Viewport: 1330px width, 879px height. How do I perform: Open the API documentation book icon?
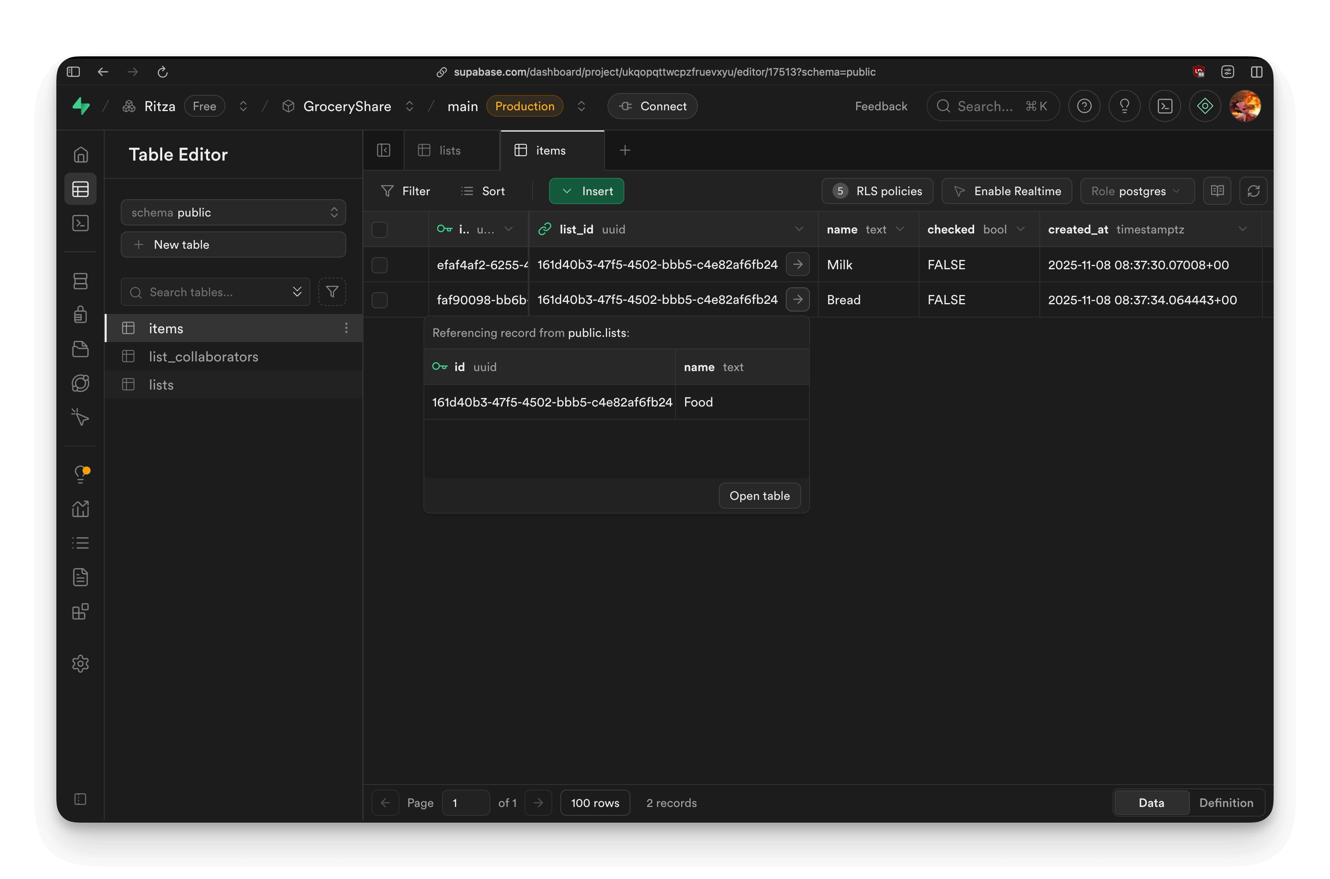[x=1217, y=191]
